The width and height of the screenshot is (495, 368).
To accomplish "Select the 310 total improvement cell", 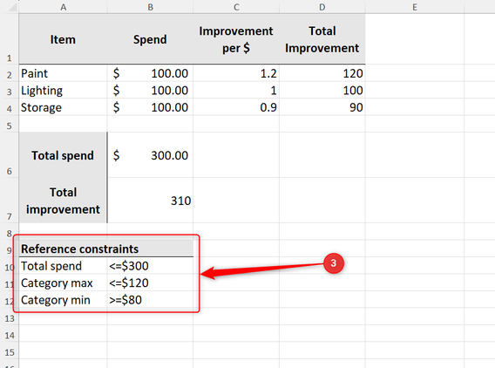I will point(150,201).
